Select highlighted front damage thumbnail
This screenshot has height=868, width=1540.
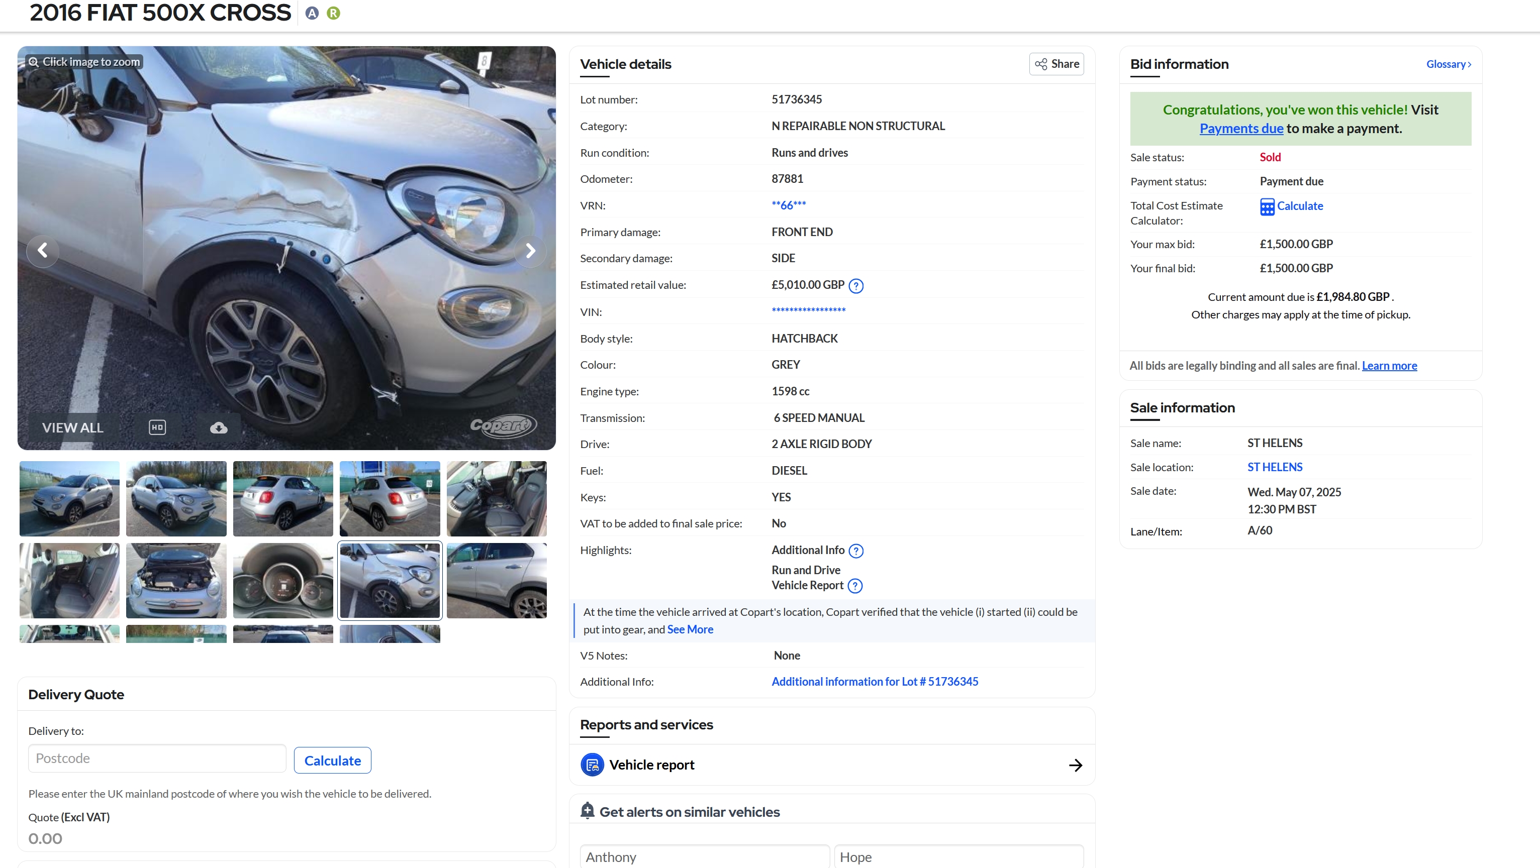pos(390,581)
